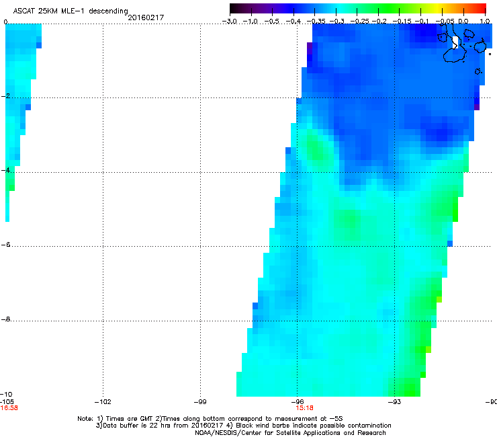Click the longitude label -93

[x=395, y=402]
